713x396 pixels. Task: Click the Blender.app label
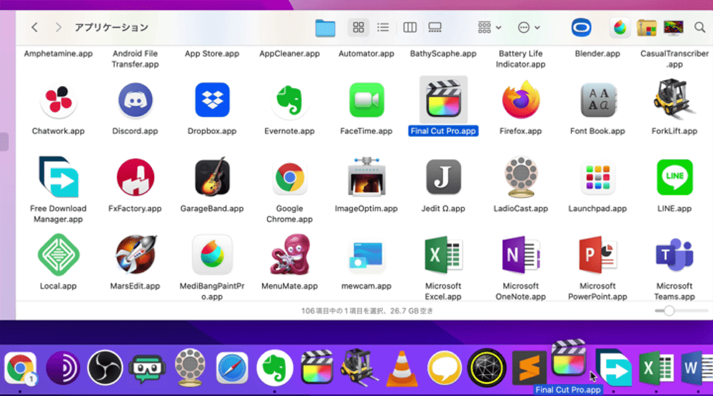pyautogui.click(x=597, y=53)
